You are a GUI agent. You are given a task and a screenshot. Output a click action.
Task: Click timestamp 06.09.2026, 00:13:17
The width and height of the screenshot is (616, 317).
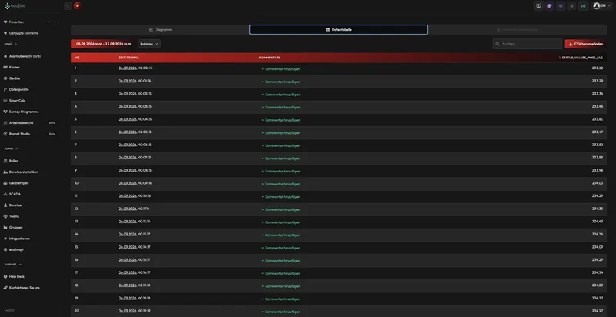pyautogui.click(x=135, y=234)
